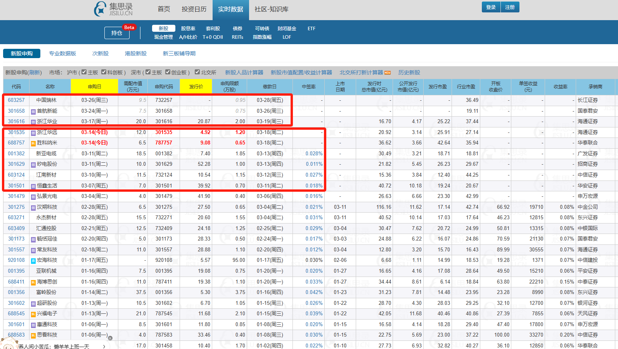Open the 新股人品计算器 link

244,72
